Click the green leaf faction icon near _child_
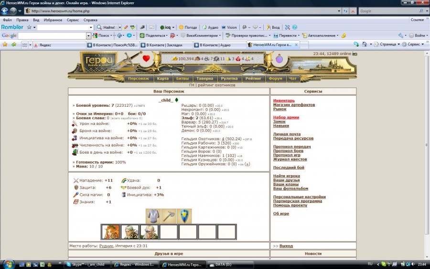Screen dimensions: 430x269 [177, 100]
